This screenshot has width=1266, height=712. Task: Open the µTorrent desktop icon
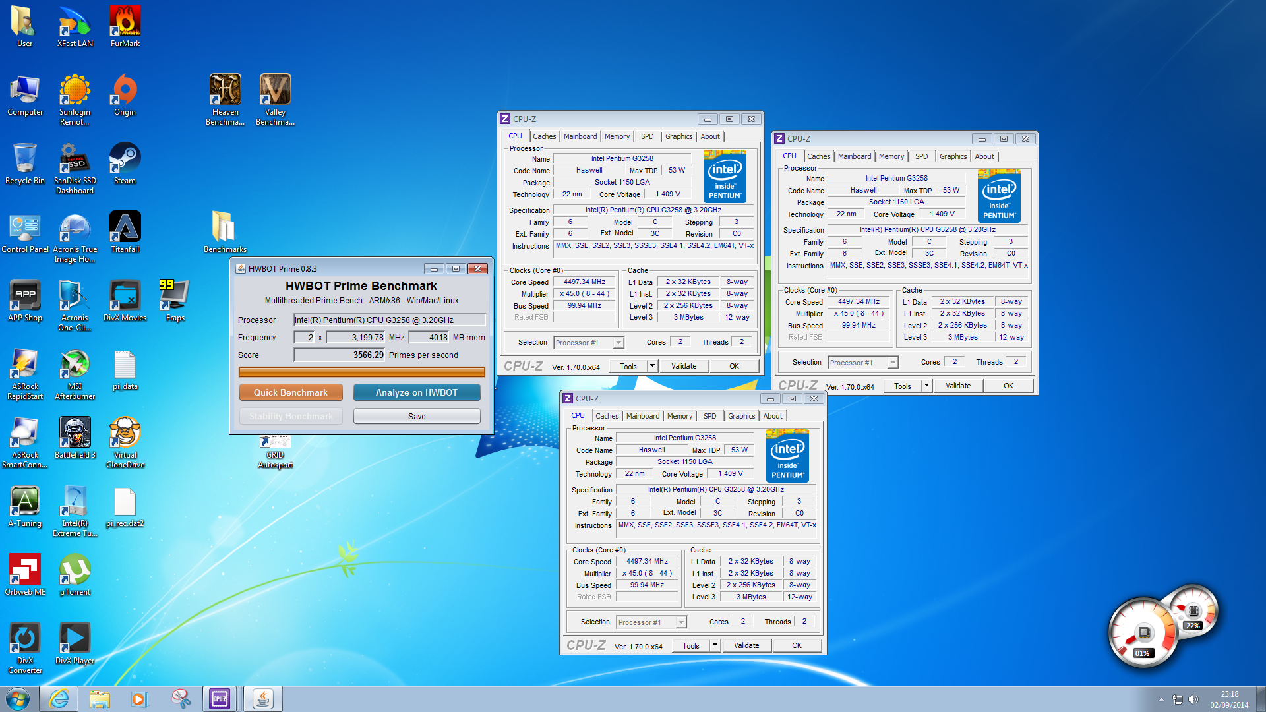tap(75, 576)
